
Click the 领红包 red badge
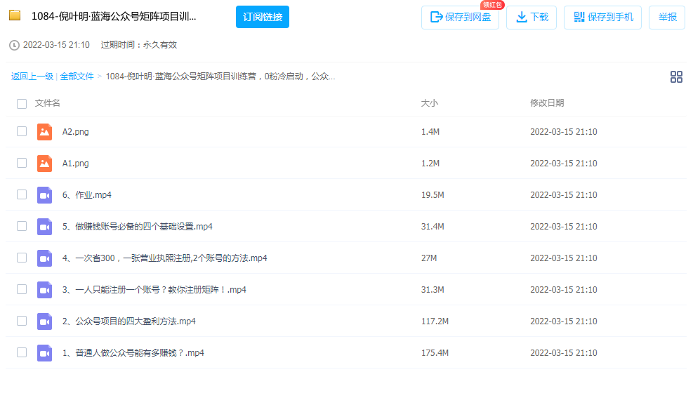pos(492,5)
